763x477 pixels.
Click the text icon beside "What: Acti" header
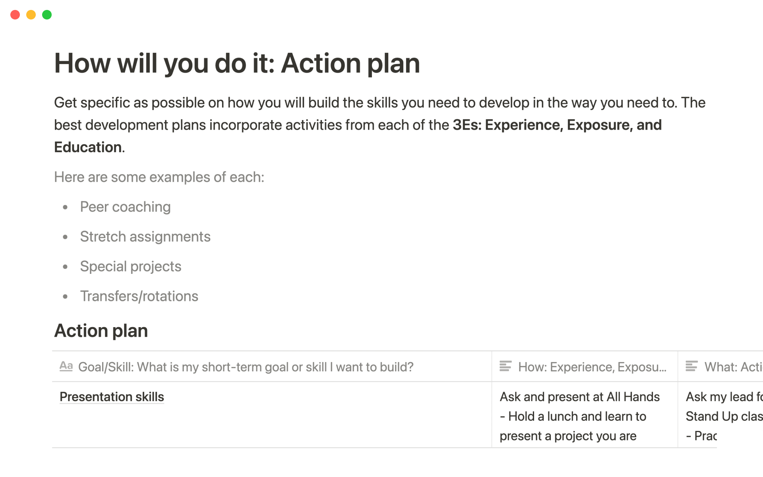click(691, 366)
